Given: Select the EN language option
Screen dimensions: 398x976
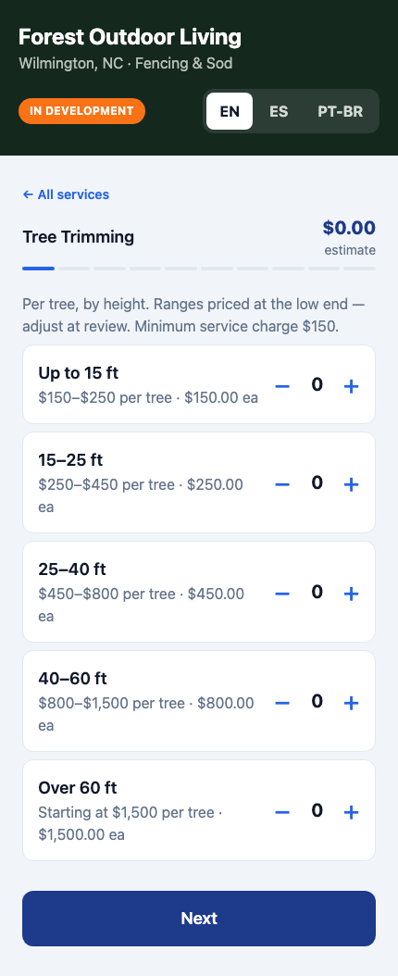Looking at the screenshot, I should (230, 111).
